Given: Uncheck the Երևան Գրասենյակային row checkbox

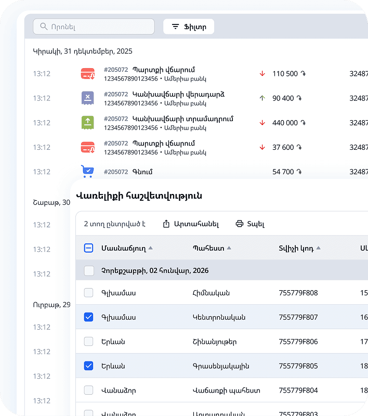Looking at the screenshot, I should [x=88, y=366].
